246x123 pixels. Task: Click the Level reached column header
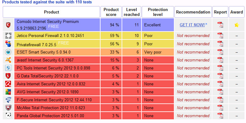coord(131,12)
